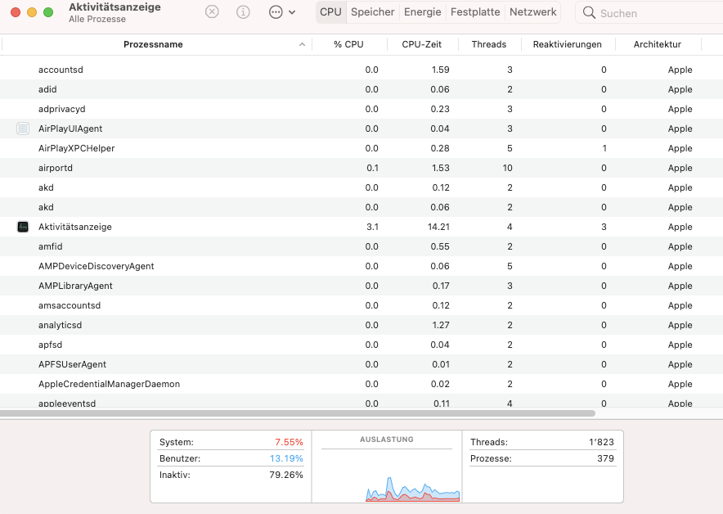
Task: Sort by Architektur column
Action: click(657, 44)
